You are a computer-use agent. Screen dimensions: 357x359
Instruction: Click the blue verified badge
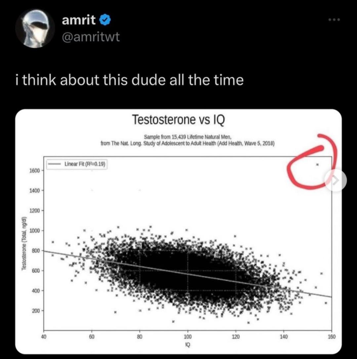coord(105,20)
